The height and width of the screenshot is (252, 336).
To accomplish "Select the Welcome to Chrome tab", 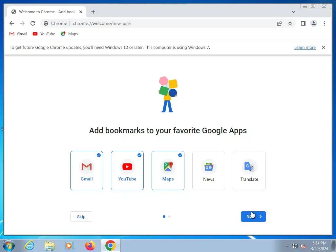I will coord(47,12).
